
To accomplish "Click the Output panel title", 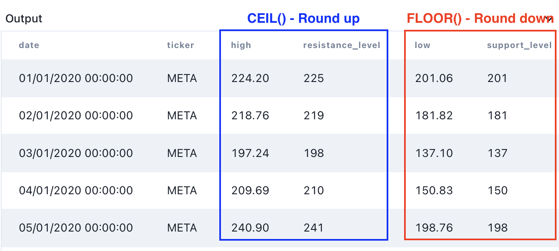I will 24,19.
